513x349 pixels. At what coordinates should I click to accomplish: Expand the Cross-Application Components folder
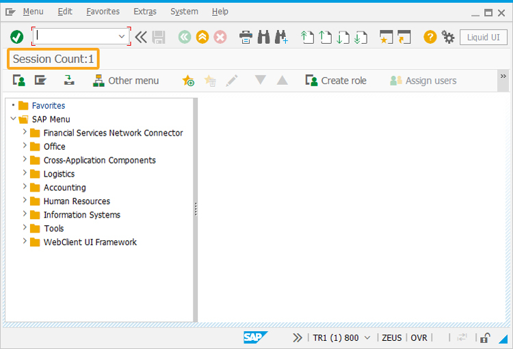[25, 159]
